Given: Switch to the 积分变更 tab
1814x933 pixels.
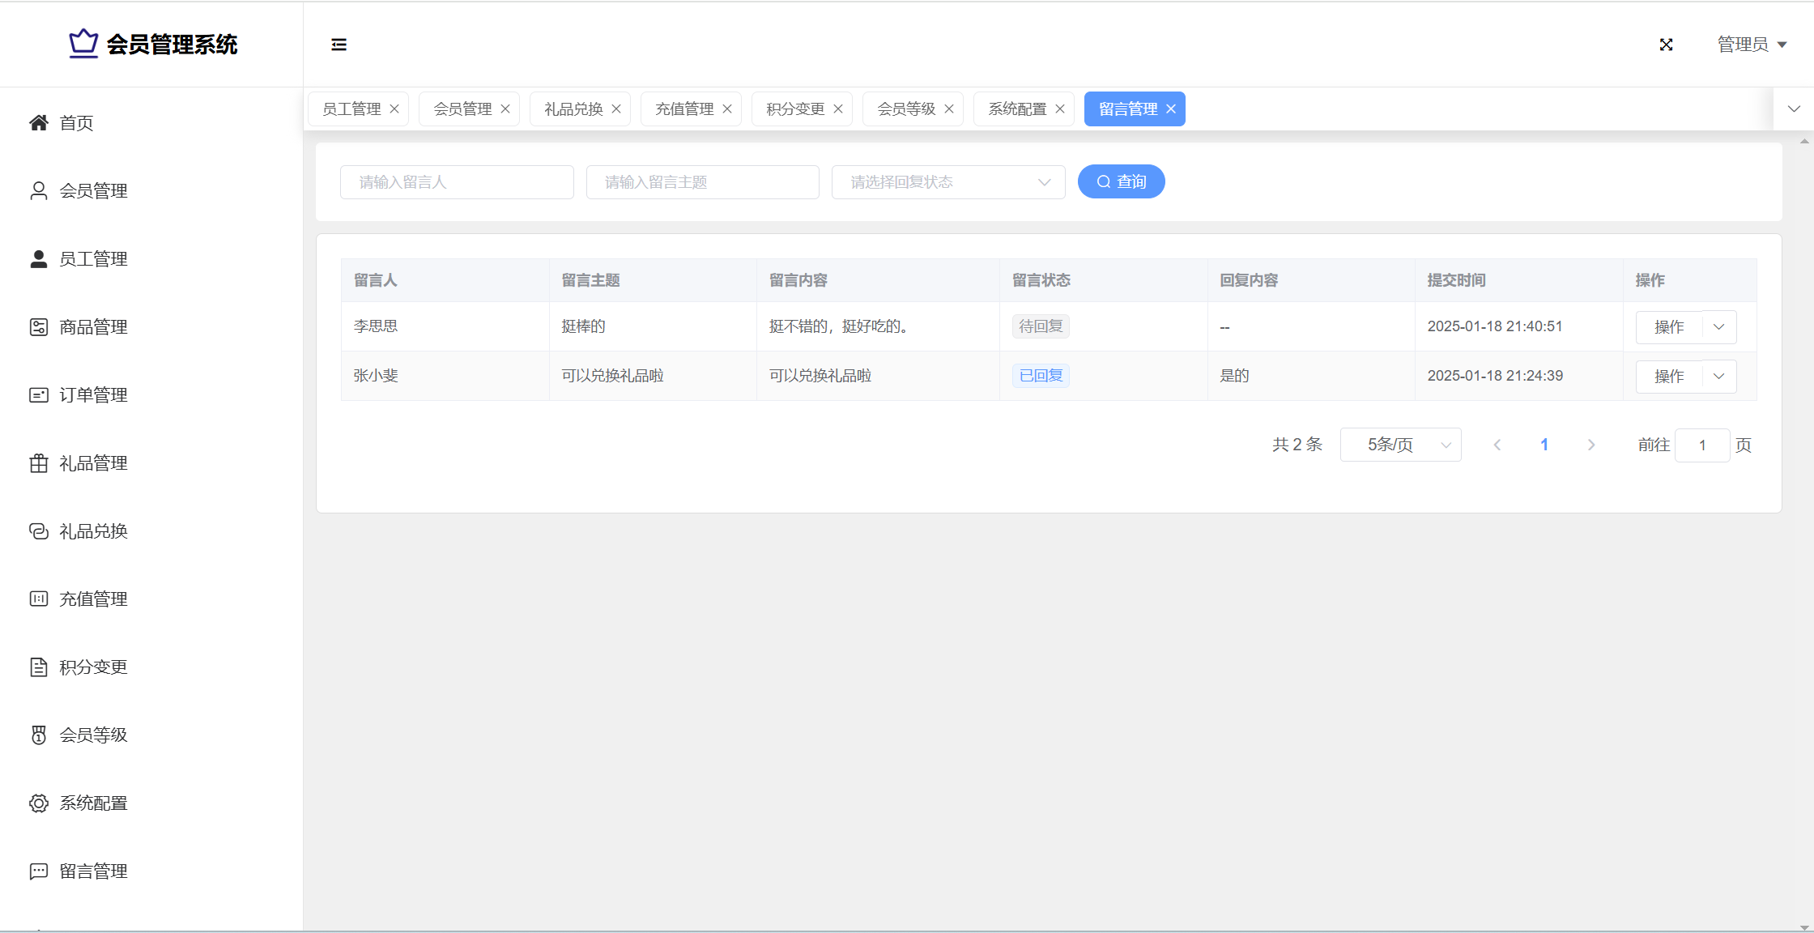Looking at the screenshot, I should pyautogui.click(x=795, y=109).
